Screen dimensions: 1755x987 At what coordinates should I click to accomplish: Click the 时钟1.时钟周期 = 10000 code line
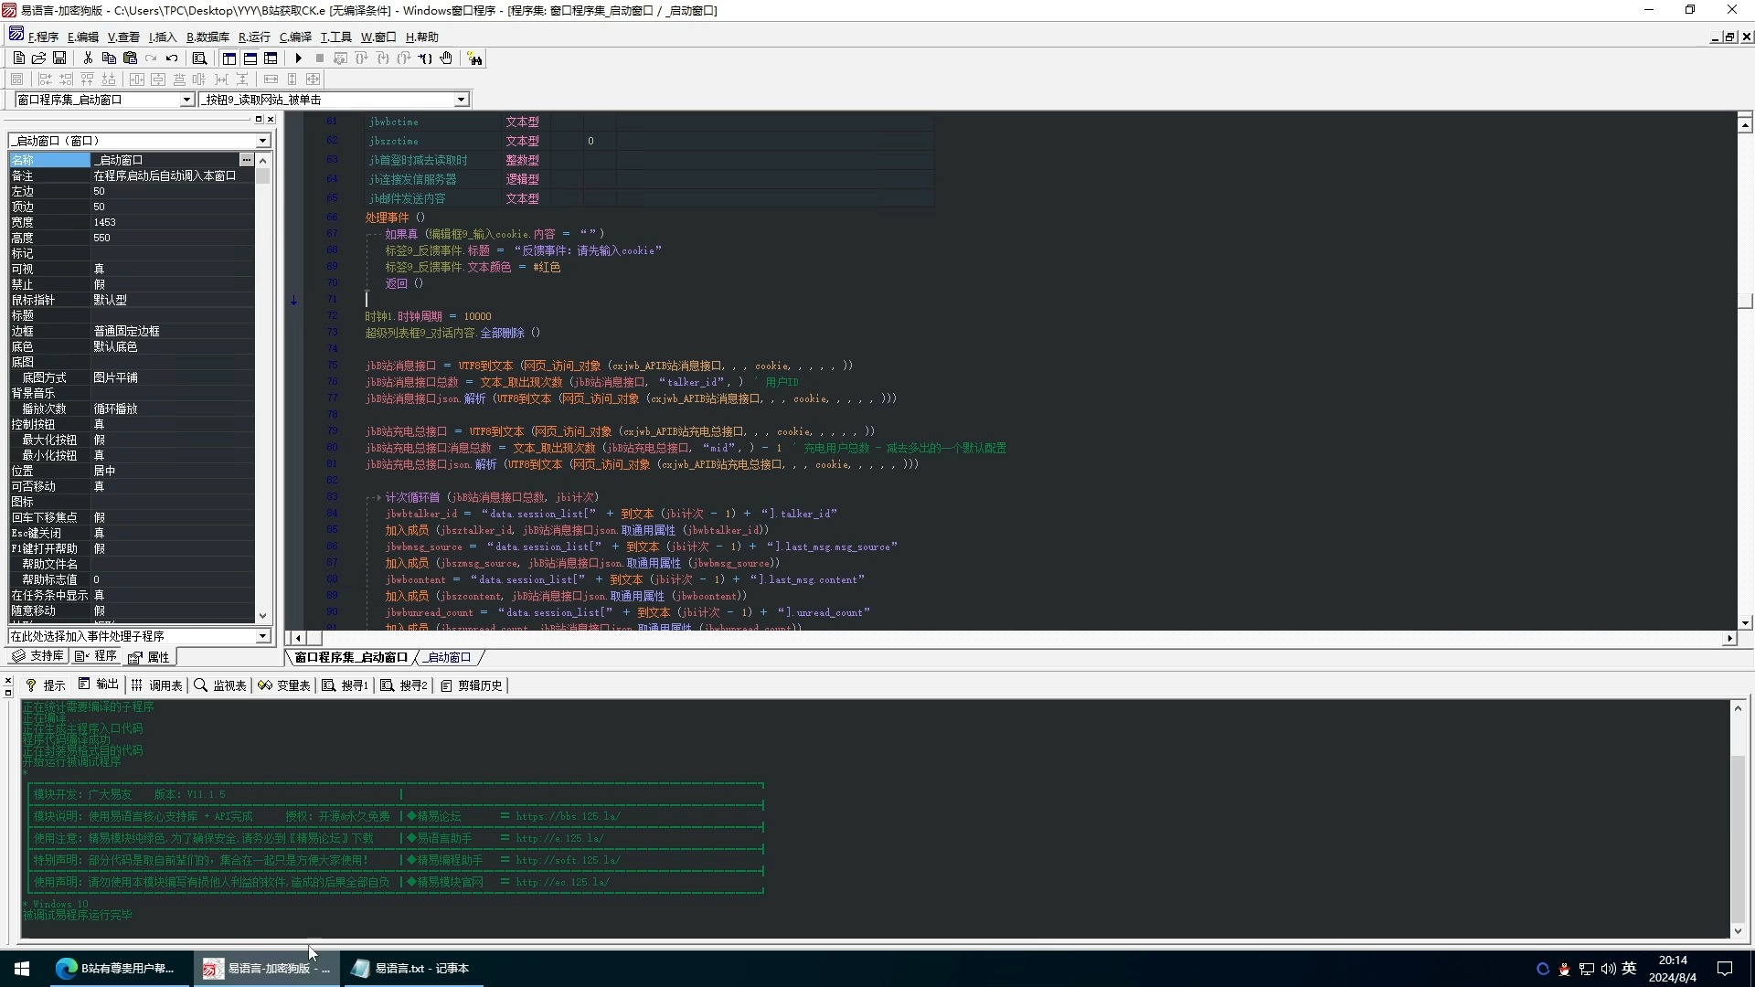428,316
